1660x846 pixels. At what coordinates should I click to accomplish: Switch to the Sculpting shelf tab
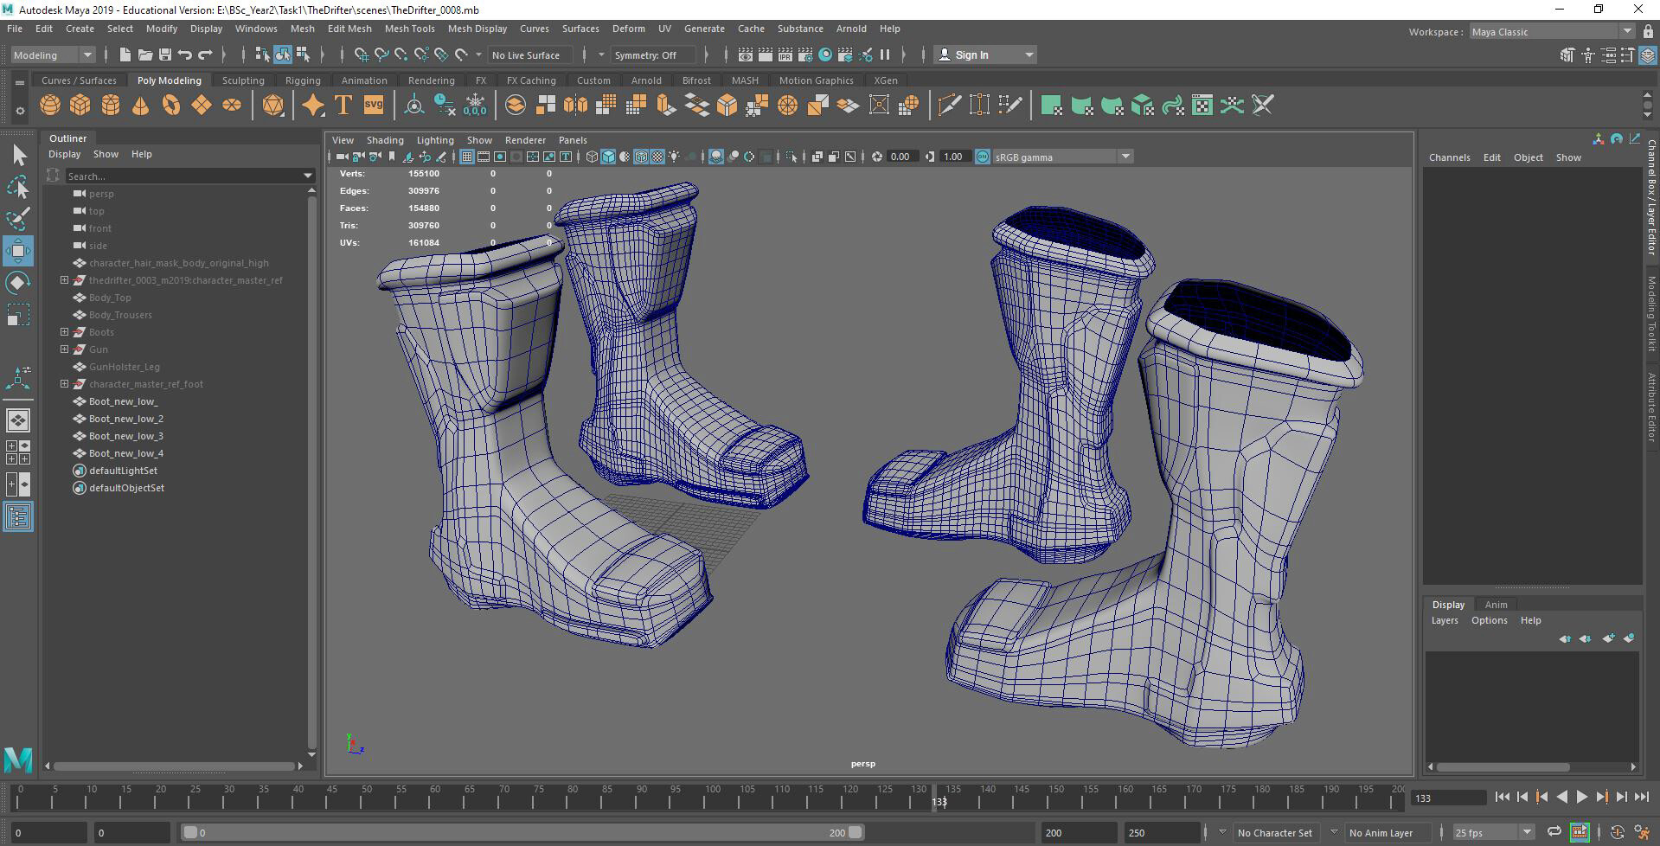pyautogui.click(x=242, y=80)
